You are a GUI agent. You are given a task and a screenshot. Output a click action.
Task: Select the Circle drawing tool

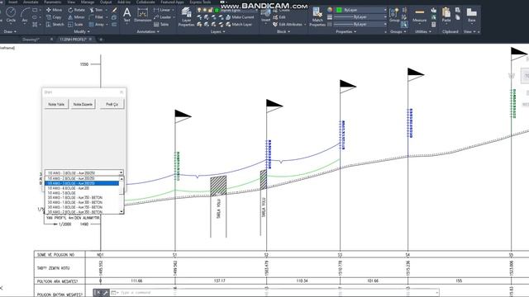point(11,15)
